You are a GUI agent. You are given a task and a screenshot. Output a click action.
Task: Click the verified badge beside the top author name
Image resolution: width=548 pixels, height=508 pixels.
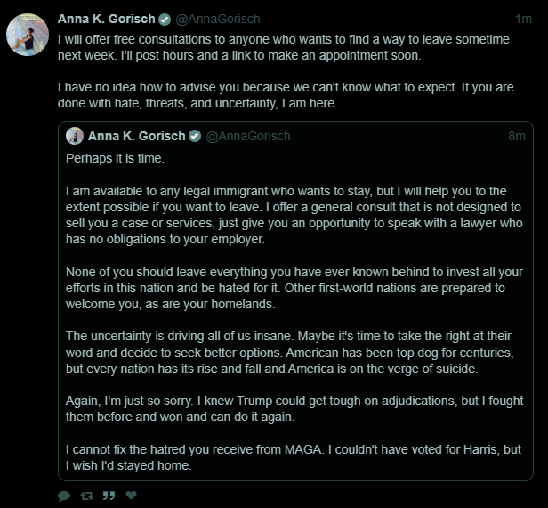[165, 19]
